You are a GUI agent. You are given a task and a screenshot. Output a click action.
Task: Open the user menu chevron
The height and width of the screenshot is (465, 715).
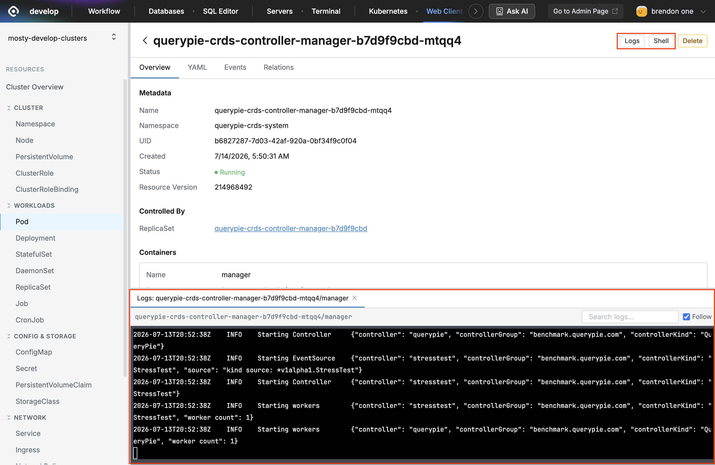point(703,11)
